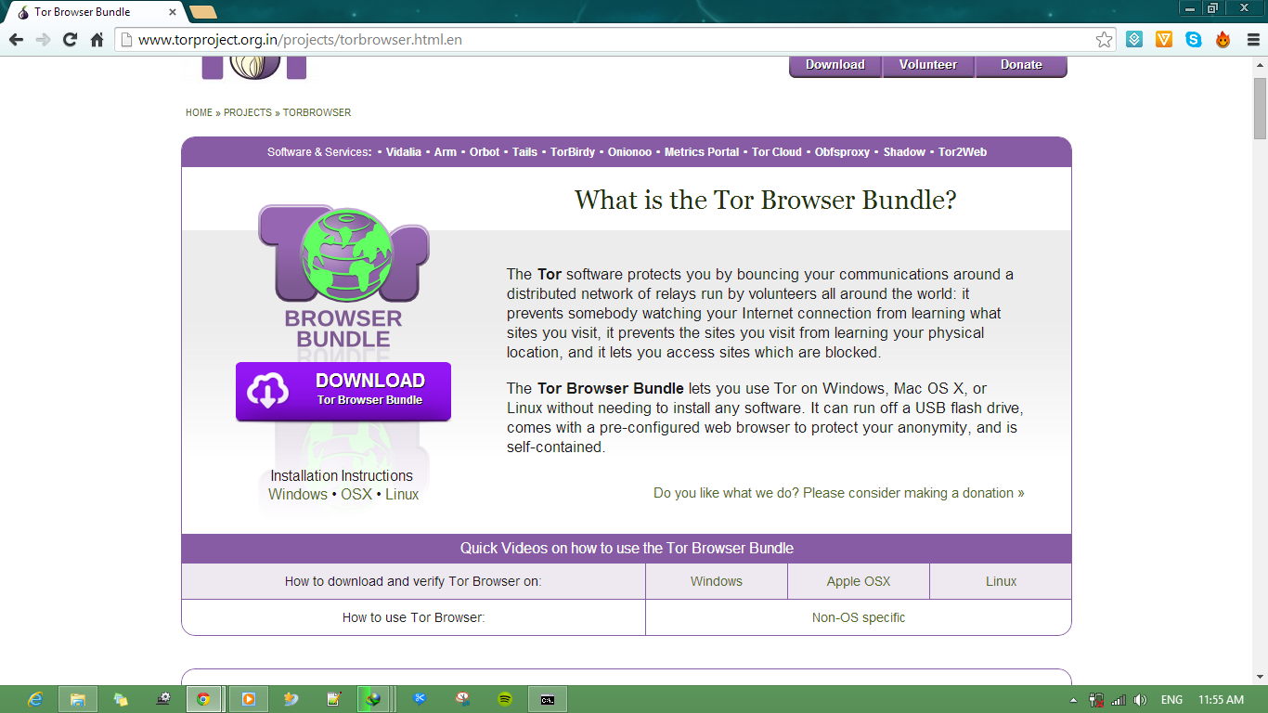The image size is (1268, 713).
Task: Bookmark this page with the star icon
Action: click(1104, 40)
